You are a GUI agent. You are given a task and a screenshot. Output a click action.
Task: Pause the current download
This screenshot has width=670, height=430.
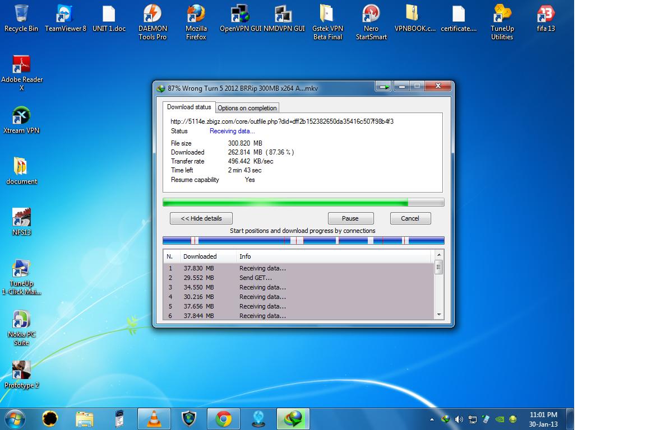coord(350,218)
